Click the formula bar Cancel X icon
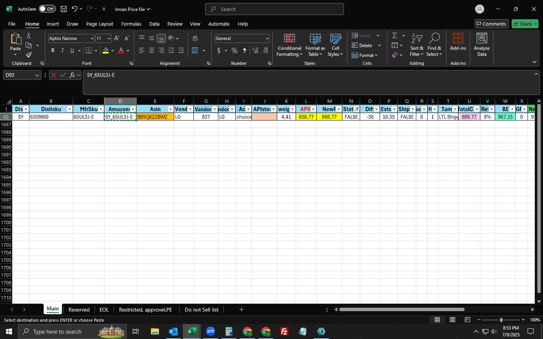The image size is (543, 339). click(54, 75)
